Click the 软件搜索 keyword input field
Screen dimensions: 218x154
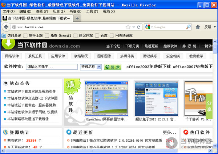[x=52, y=67]
